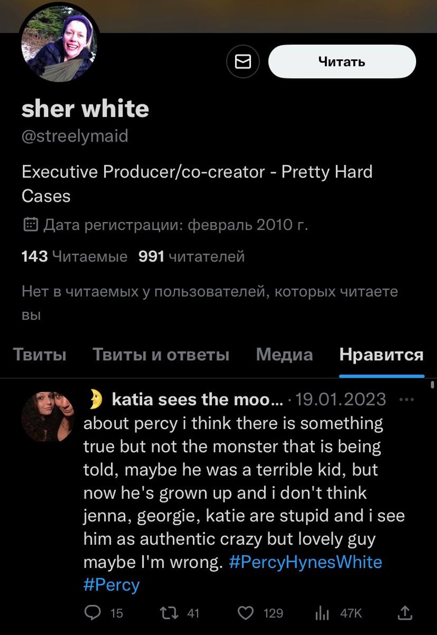Click the 19.01.2023 tweet date

click(340, 400)
